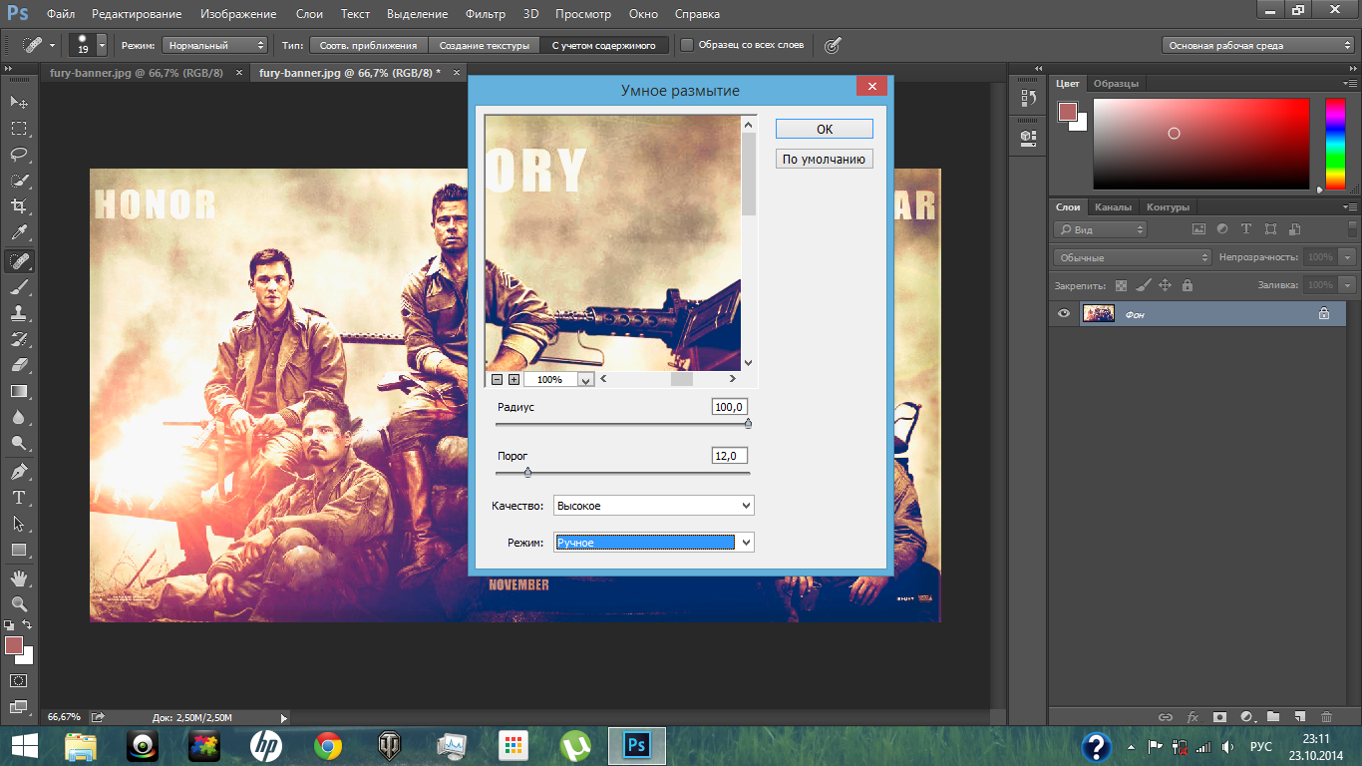The width and height of the screenshot is (1362, 766).
Task: Open the Режим dropdown in blur dialog
Action: pyautogui.click(x=653, y=543)
